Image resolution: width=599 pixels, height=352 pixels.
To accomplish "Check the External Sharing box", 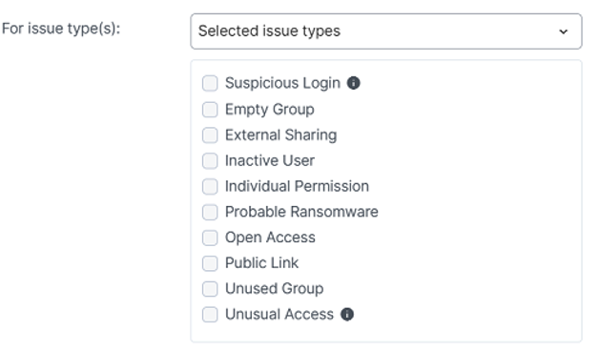I will coord(210,135).
